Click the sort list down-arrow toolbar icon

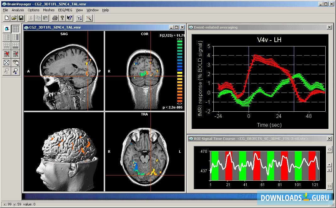(x=79, y=18)
